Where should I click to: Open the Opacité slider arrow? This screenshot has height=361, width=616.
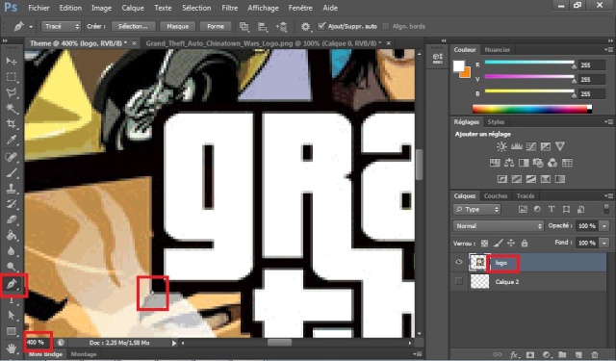pyautogui.click(x=604, y=226)
